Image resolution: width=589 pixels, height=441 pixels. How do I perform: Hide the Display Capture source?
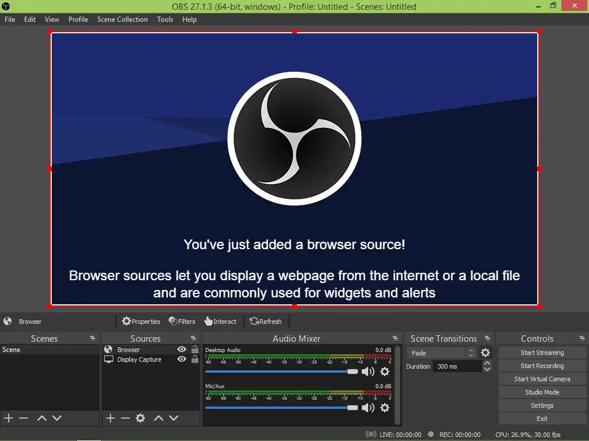pyautogui.click(x=182, y=359)
